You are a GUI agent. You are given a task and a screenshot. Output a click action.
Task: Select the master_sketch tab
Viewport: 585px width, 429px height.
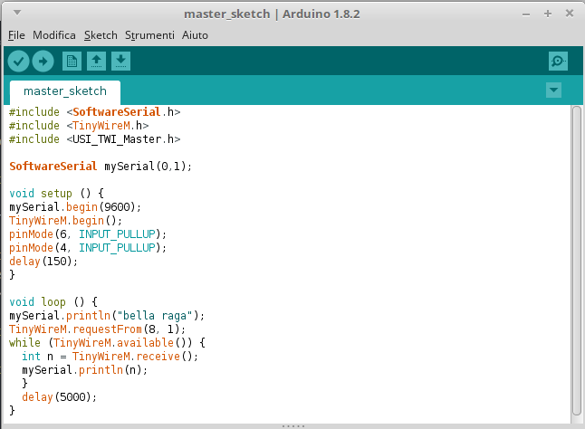[x=65, y=91]
